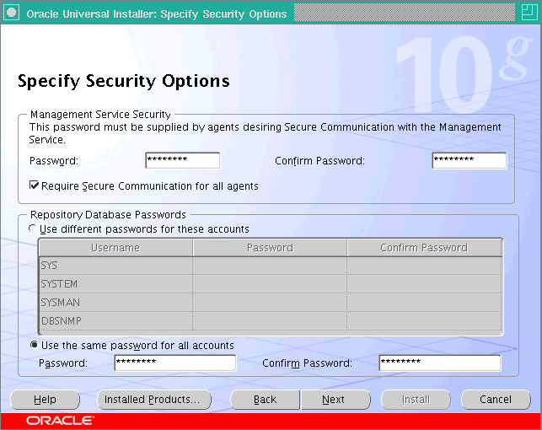Go Back to the previous installer step

tap(265, 400)
